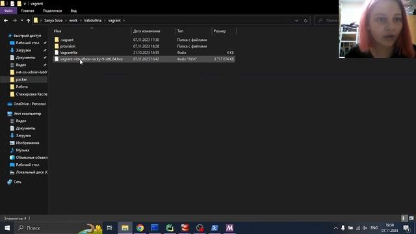Open packer folder in sidebar
Viewport: 416px width, 234px height.
[x=21, y=79]
